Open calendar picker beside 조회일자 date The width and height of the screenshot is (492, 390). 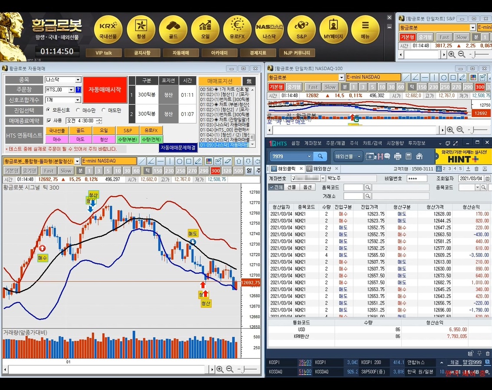(487, 178)
